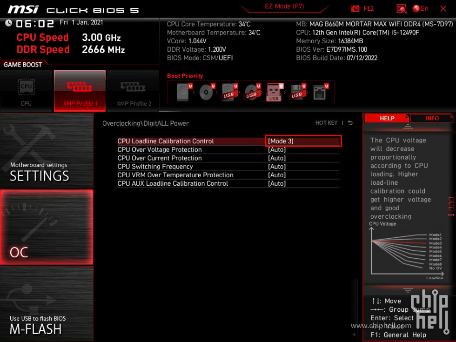Click the Mode3 label in the voltage graph

[435, 243]
